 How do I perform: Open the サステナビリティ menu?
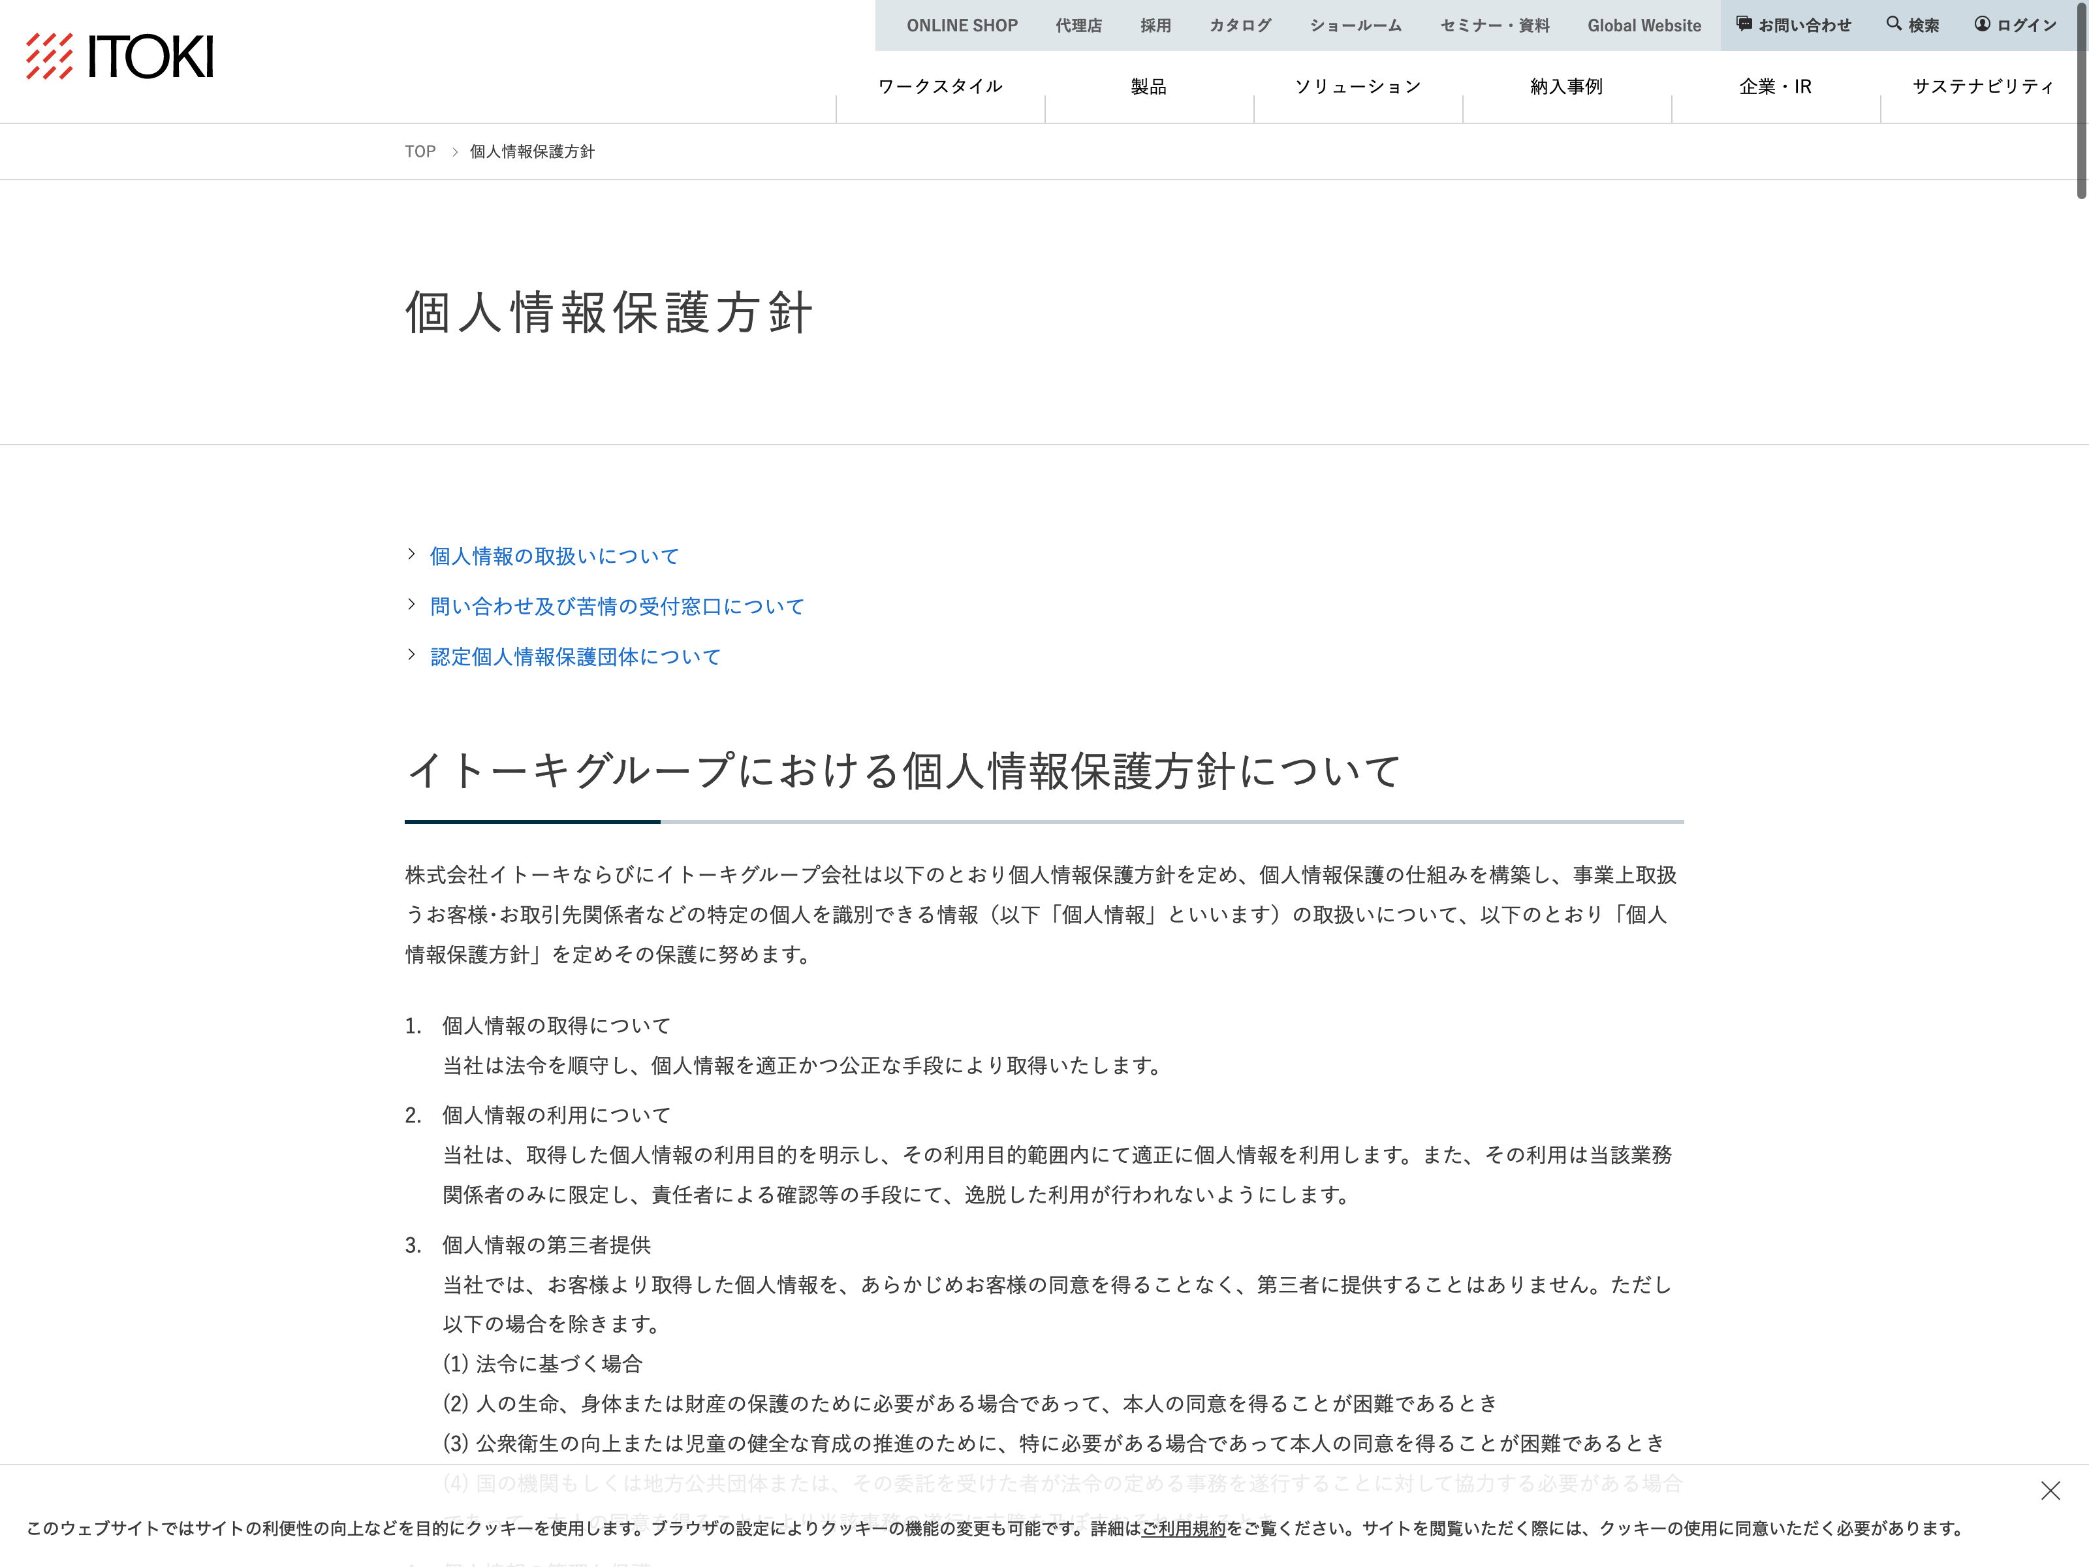click(x=1983, y=87)
